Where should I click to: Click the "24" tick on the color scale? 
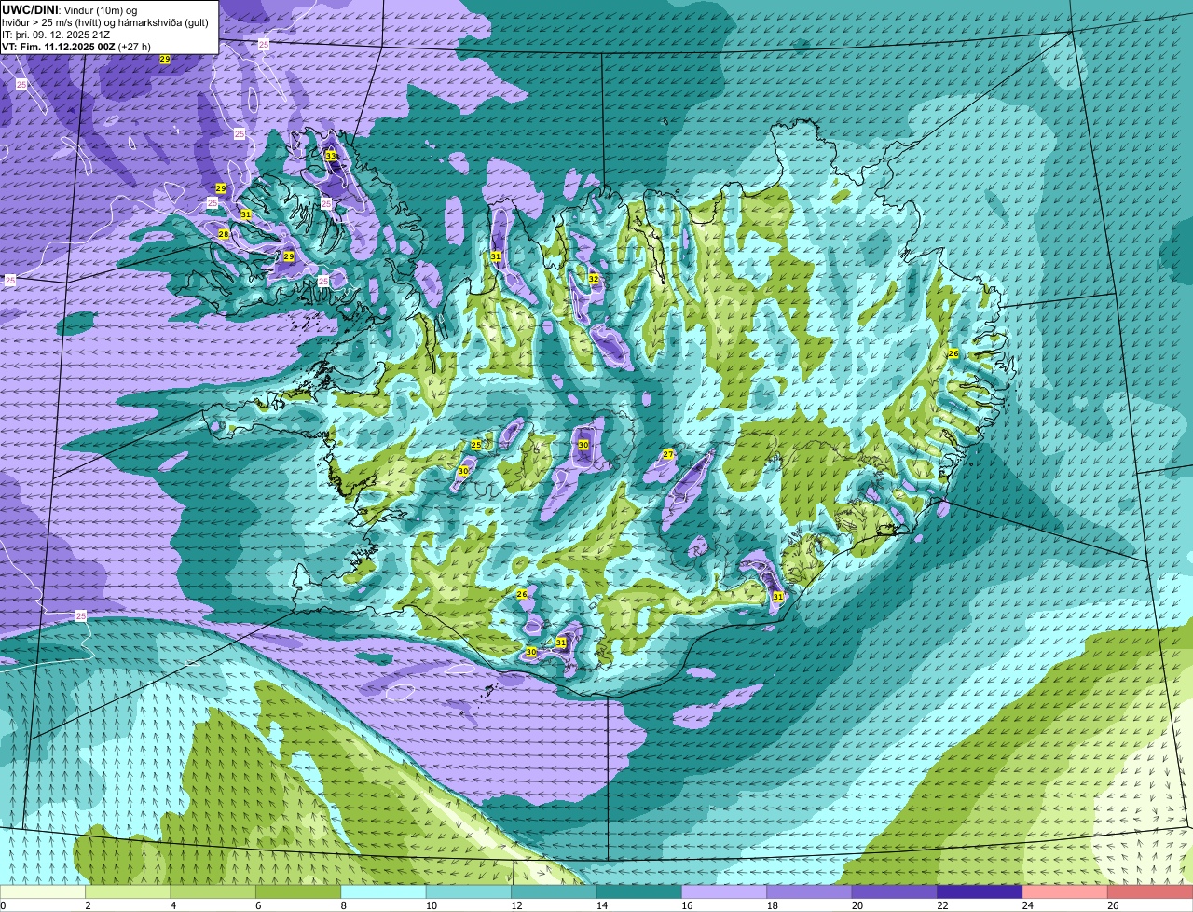1026,905
